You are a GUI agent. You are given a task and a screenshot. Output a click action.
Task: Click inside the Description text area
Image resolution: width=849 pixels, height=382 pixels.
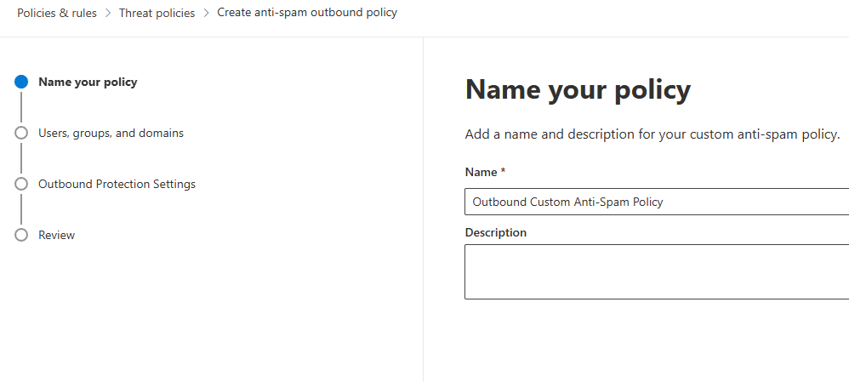tap(655, 272)
